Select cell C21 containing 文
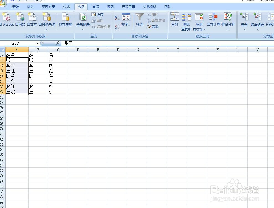The height and width of the screenshot is (208, 274). pyautogui.click(x=58, y=81)
